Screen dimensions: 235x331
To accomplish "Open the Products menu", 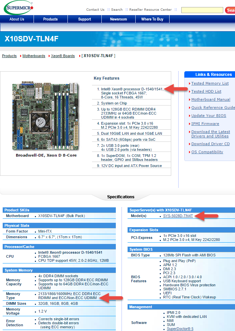I will [x=50, y=19].
